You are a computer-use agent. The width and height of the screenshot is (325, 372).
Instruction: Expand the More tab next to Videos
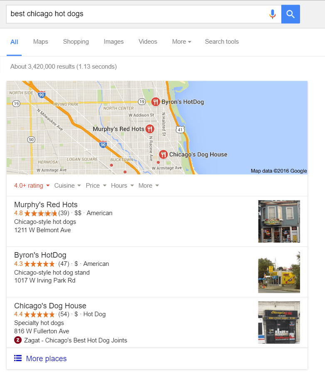(182, 42)
